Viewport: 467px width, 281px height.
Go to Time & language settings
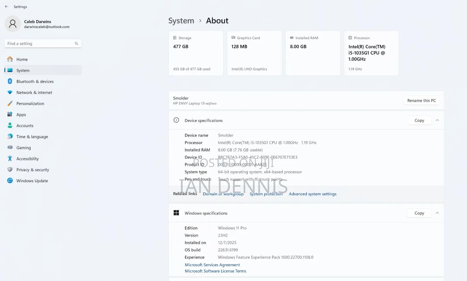(43, 136)
